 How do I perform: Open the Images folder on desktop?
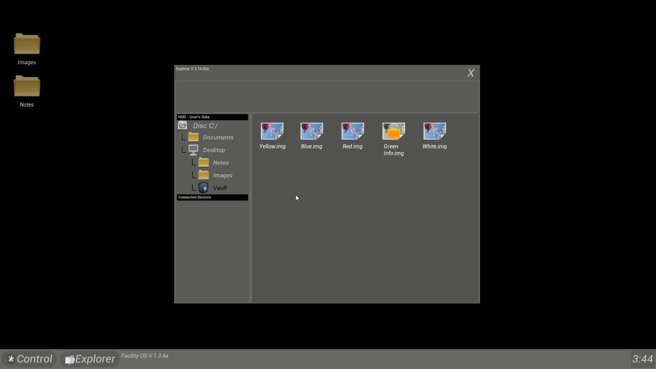coord(27,45)
